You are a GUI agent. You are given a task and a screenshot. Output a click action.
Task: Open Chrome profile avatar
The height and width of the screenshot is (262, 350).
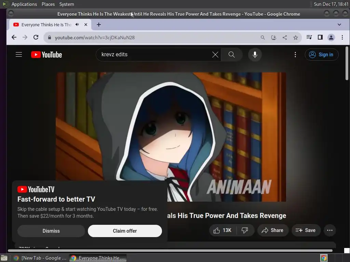tap(331, 38)
